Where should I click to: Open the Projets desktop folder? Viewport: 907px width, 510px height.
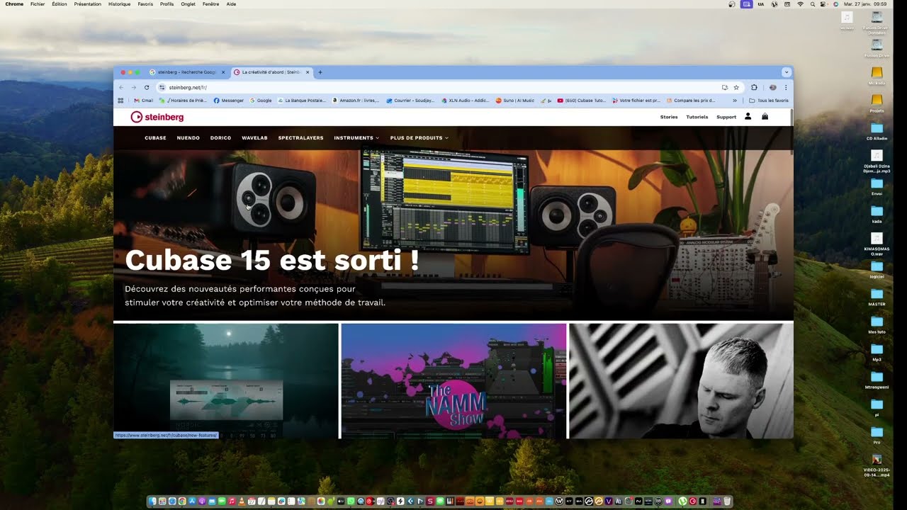click(877, 103)
